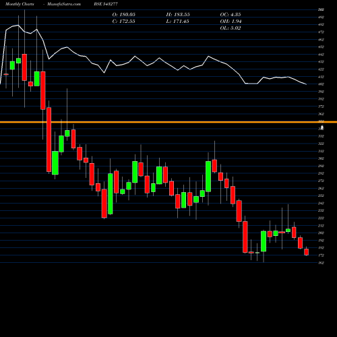This screenshot has width=337, height=337.
Task: Click the "OH: 1.94" reading
Action: [231, 22]
